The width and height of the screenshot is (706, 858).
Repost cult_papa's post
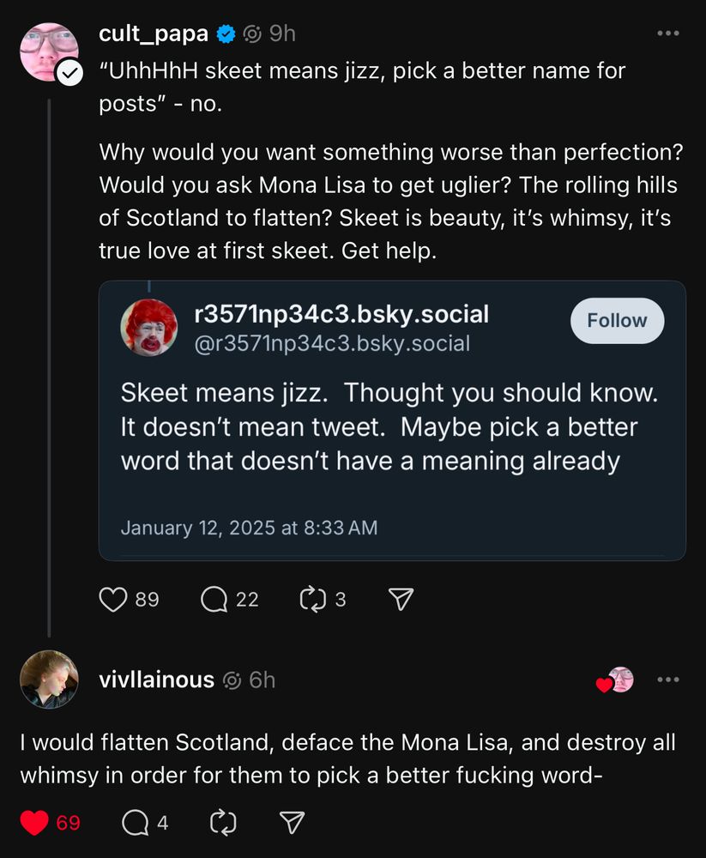pyautogui.click(x=311, y=599)
